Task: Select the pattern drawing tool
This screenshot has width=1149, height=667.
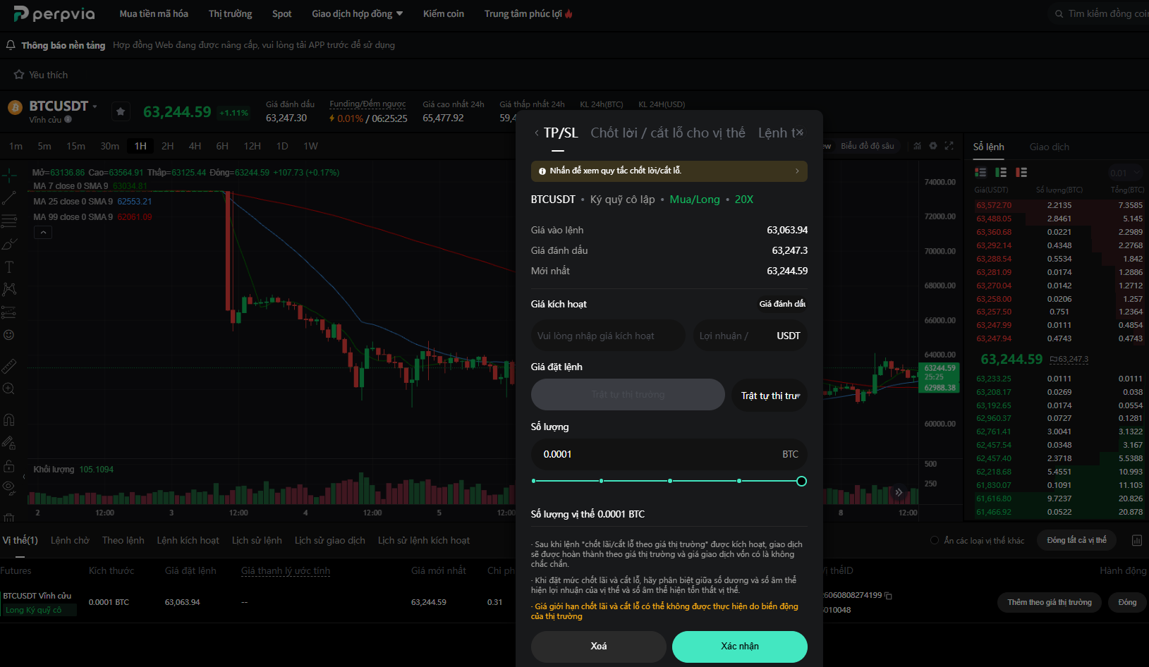Action: pyautogui.click(x=9, y=289)
